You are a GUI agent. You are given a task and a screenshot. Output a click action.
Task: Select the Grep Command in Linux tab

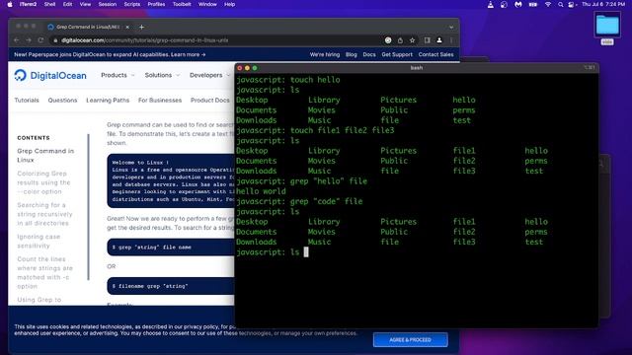point(88,27)
